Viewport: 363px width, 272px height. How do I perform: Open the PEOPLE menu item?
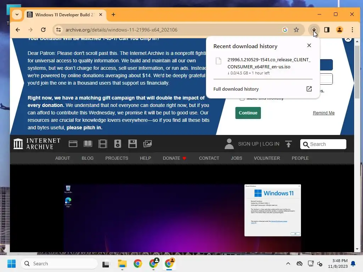(x=300, y=158)
